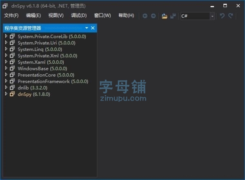This screenshot has width=245, height=180.
Task: Select PresentationCore (5.0.0.0) text
Action: pyautogui.click(x=46, y=75)
